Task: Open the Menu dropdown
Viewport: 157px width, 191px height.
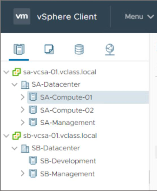Action: click(139, 17)
